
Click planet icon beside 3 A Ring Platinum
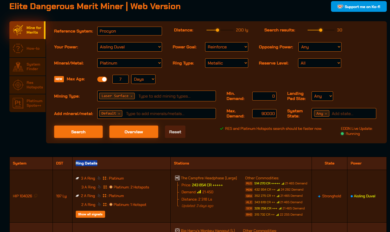78,178
